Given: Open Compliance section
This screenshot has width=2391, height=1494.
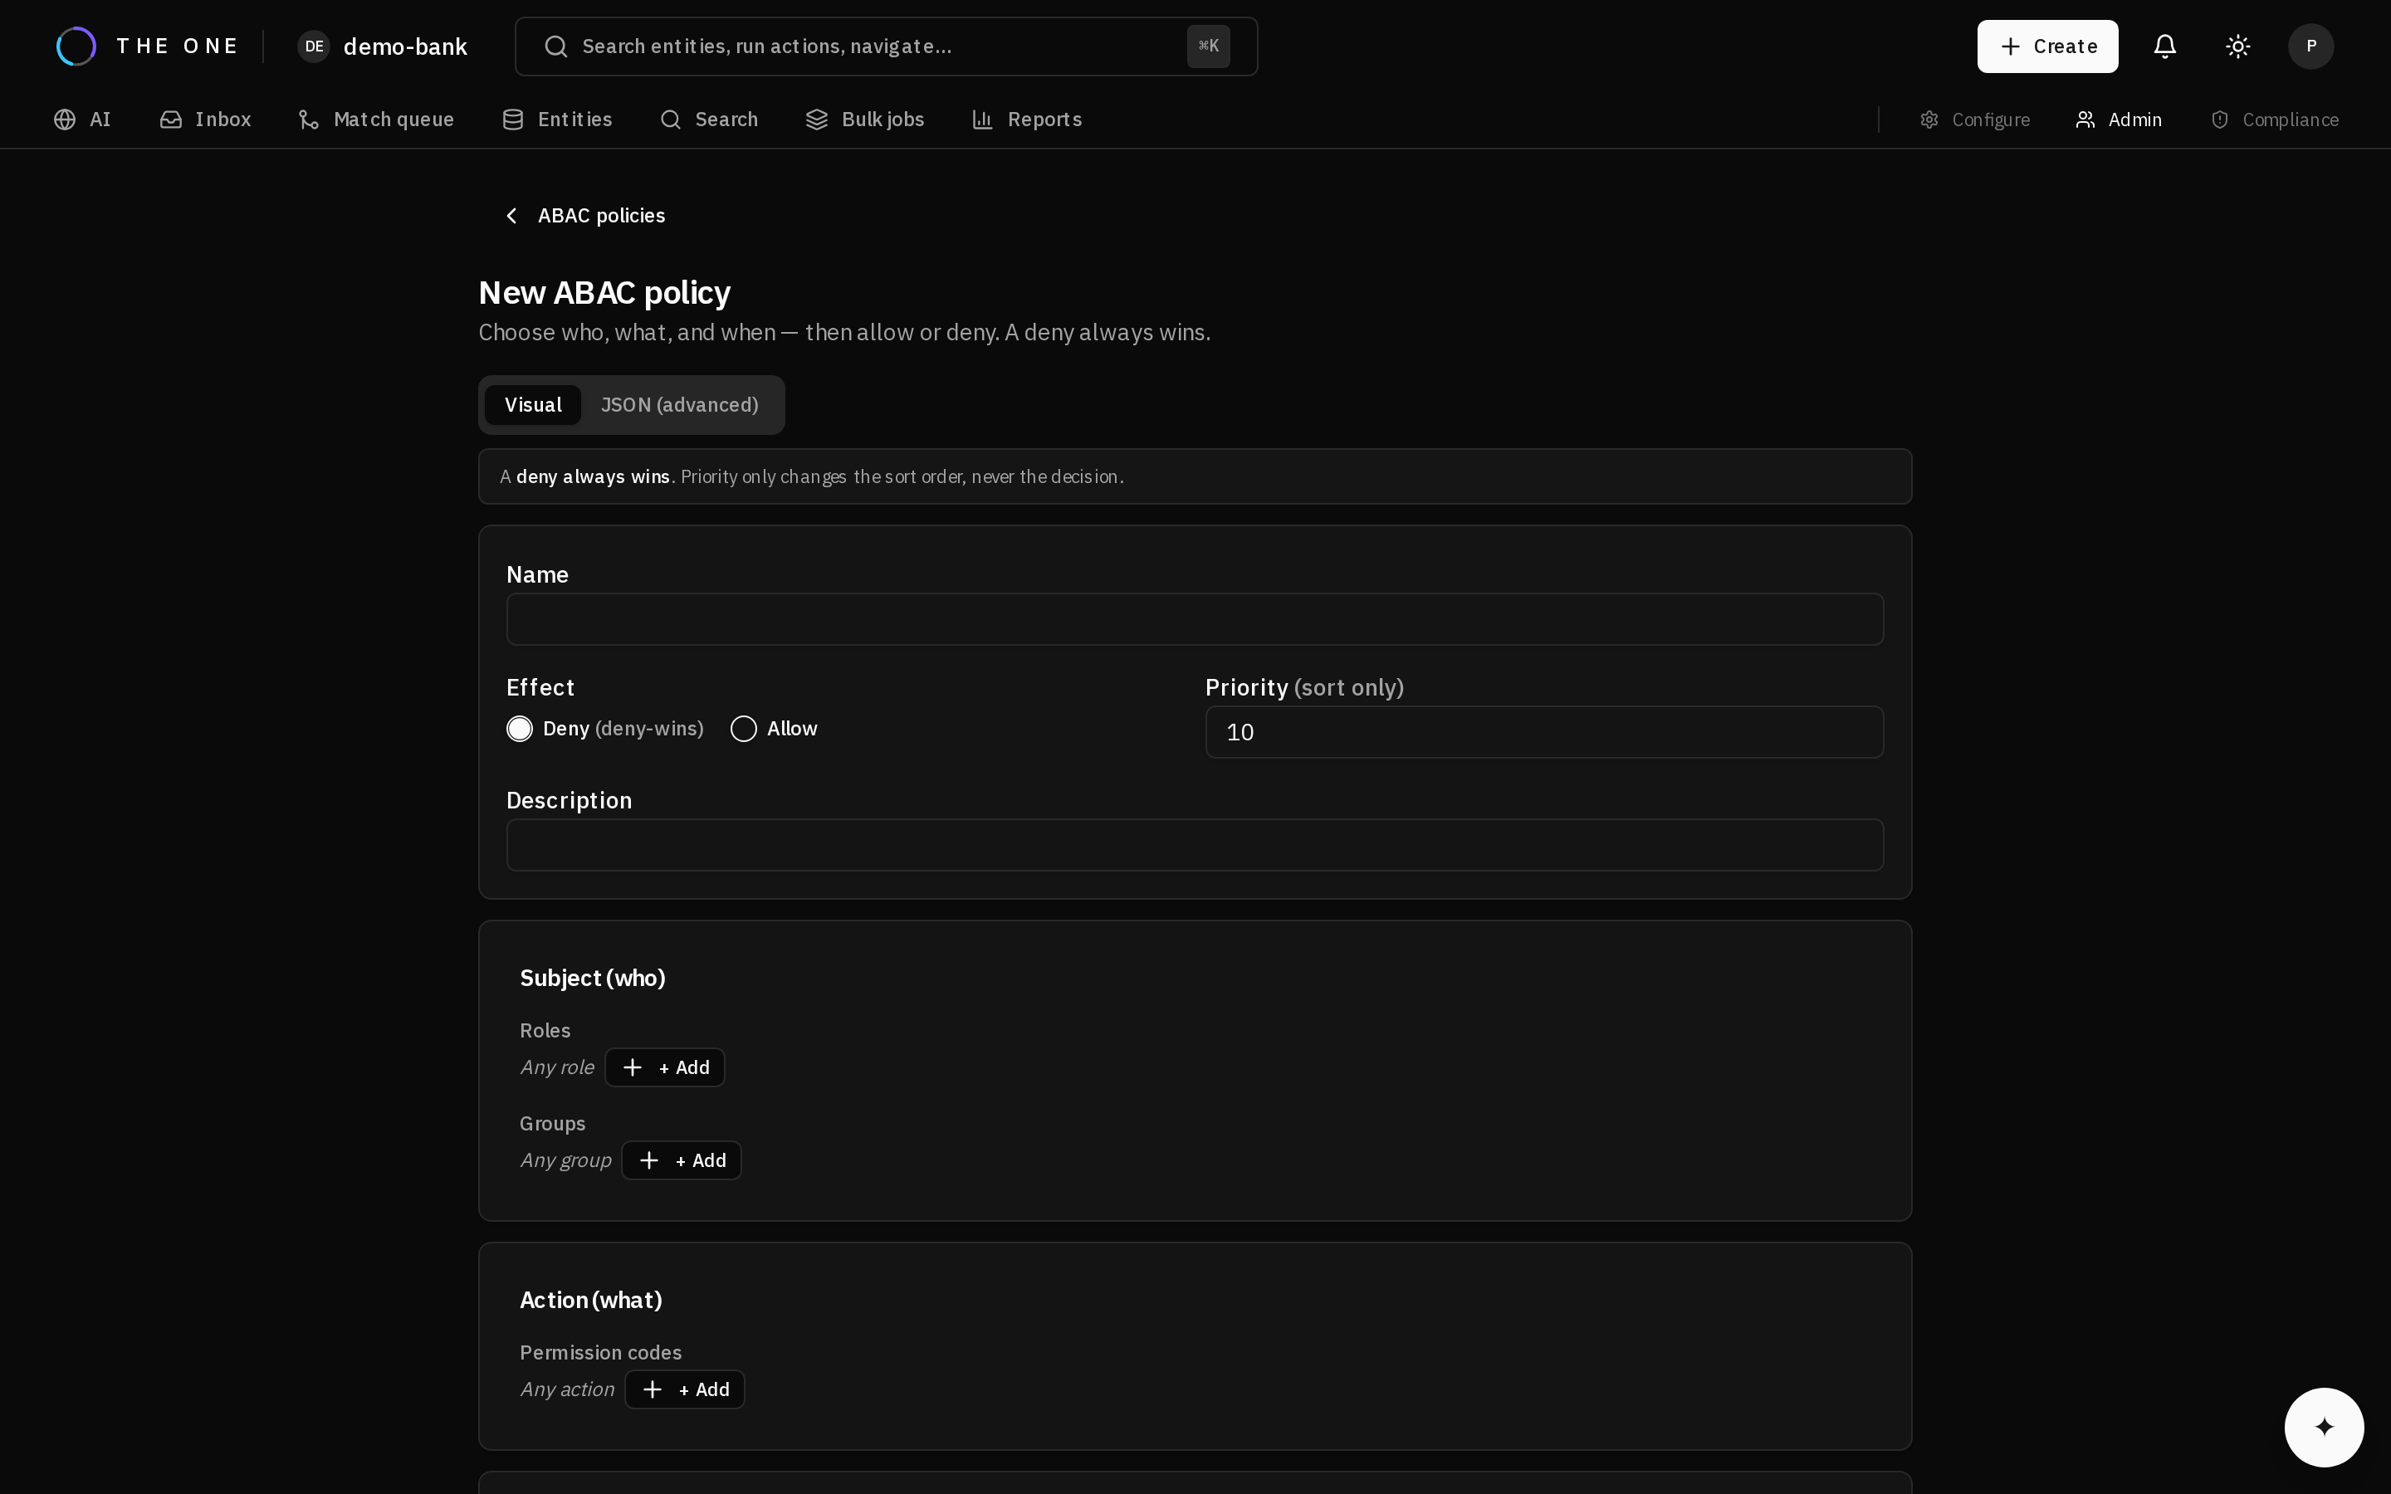Looking at the screenshot, I should 2275,120.
